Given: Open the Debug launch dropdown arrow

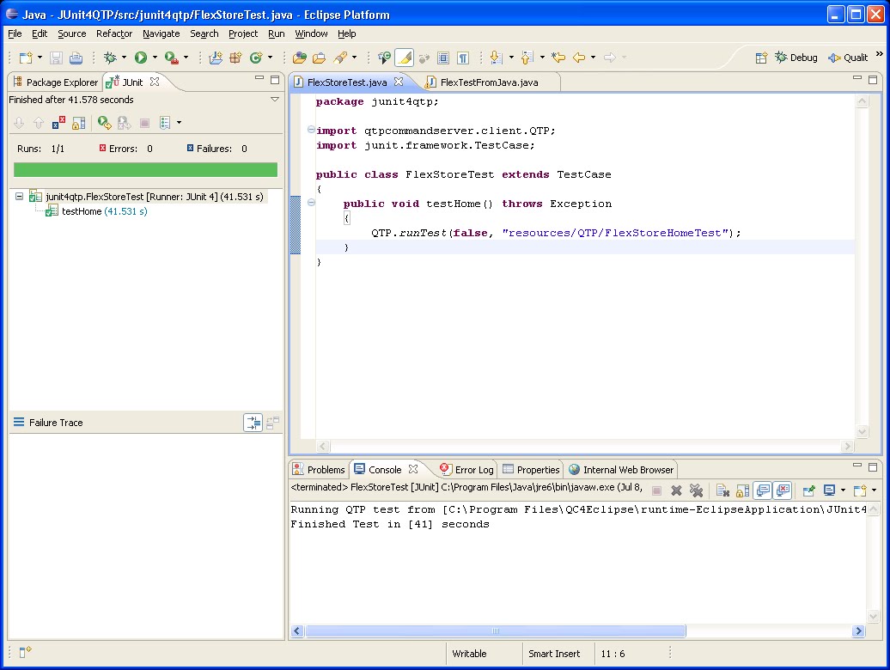Looking at the screenshot, I should 124,58.
